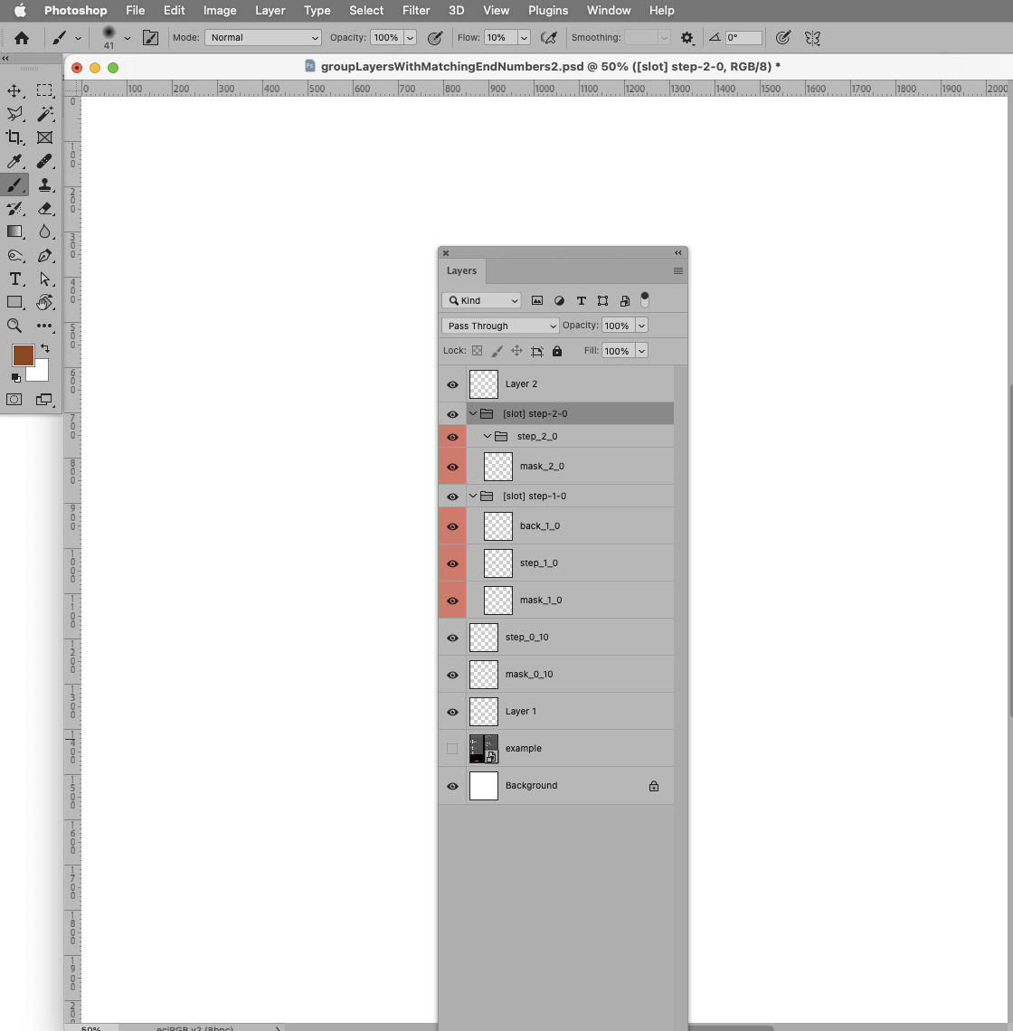Screen dimensions: 1013x1031
Task: Toggle visibility of mask_1_0 layer
Action: (451, 600)
